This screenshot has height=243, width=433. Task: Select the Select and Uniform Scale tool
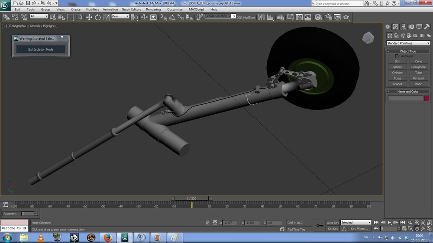(x=107, y=17)
